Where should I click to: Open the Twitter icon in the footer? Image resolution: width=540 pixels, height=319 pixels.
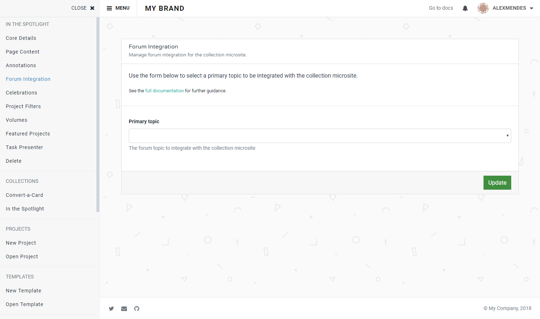pos(112,309)
